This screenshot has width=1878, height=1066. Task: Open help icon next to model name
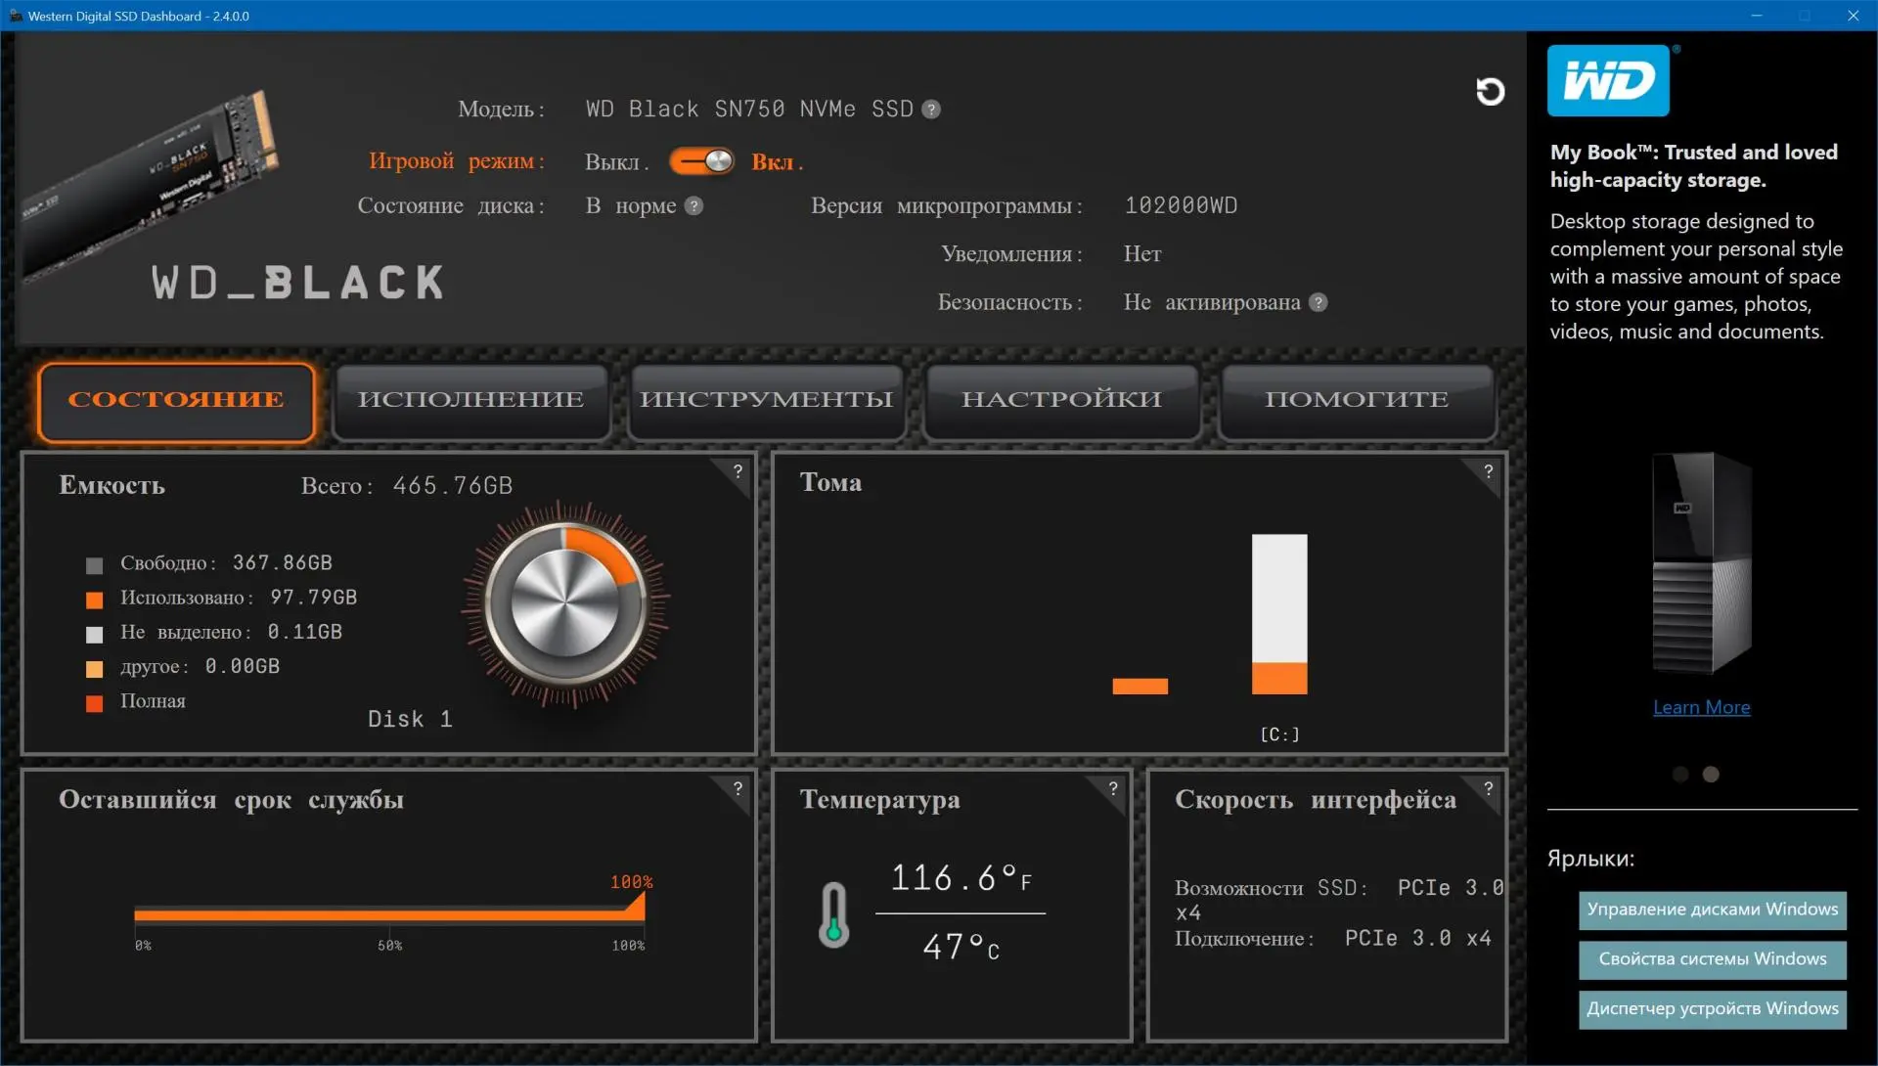pyautogui.click(x=931, y=110)
